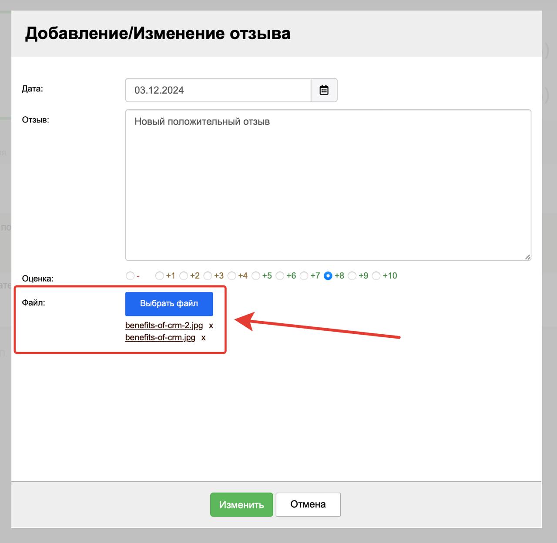Set the review rating to +7

click(x=304, y=276)
